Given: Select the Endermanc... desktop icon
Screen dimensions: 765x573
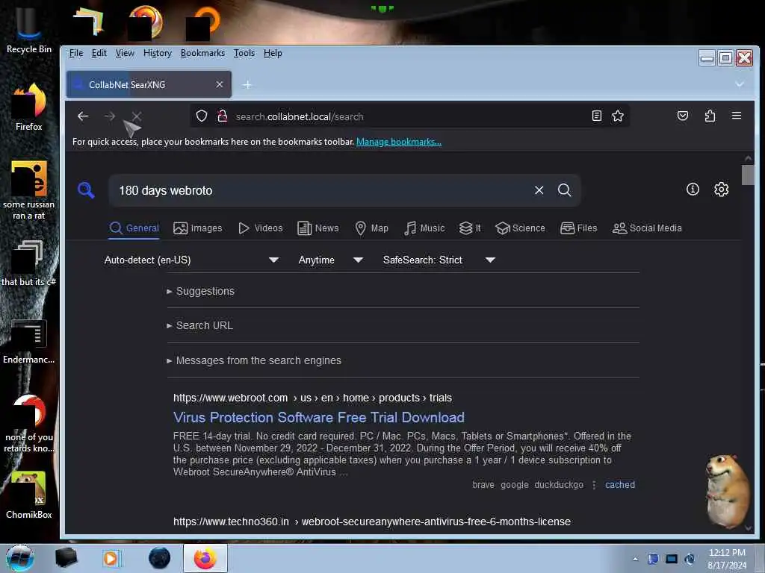Looking at the screenshot, I should click(x=29, y=341).
